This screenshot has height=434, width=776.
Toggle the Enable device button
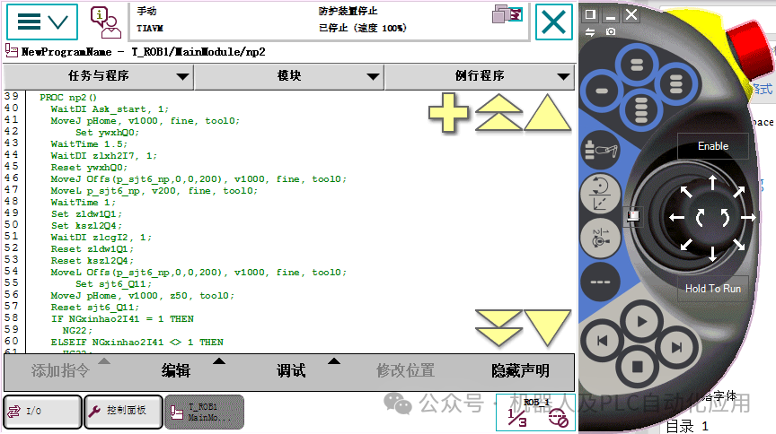pyautogui.click(x=712, y=146)
